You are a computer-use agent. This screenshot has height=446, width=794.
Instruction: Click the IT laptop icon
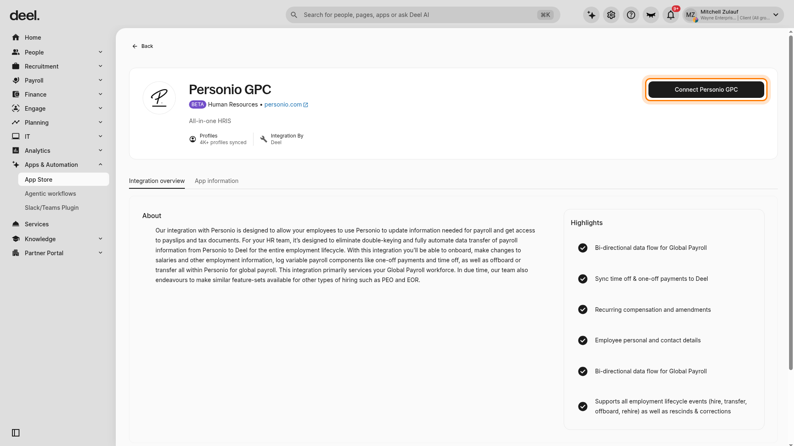pos(16,137)
